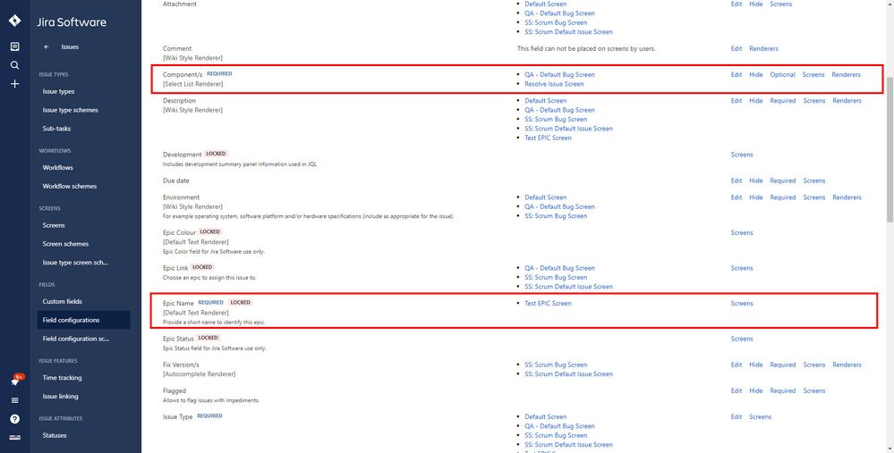Mark Fix Version/s as Required
Image resolution: width=894 pixels, height=453 pixels.
pyautogui.click(x=783, y=365)
